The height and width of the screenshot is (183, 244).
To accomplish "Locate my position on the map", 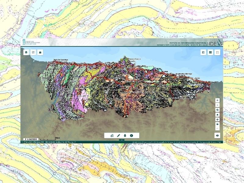I will tap(217, 120).
